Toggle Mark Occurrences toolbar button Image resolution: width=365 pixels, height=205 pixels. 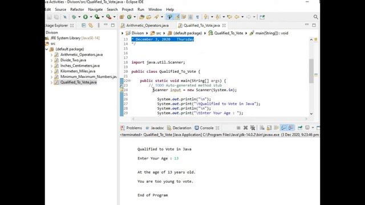coord(177,17)
